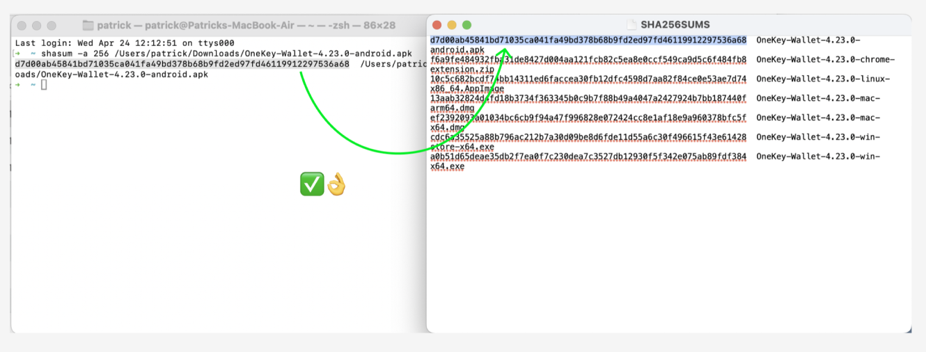
Task: Click the highlighted d7d00ab4 hash in SHA256SUMS
Action: click(588, 40)
